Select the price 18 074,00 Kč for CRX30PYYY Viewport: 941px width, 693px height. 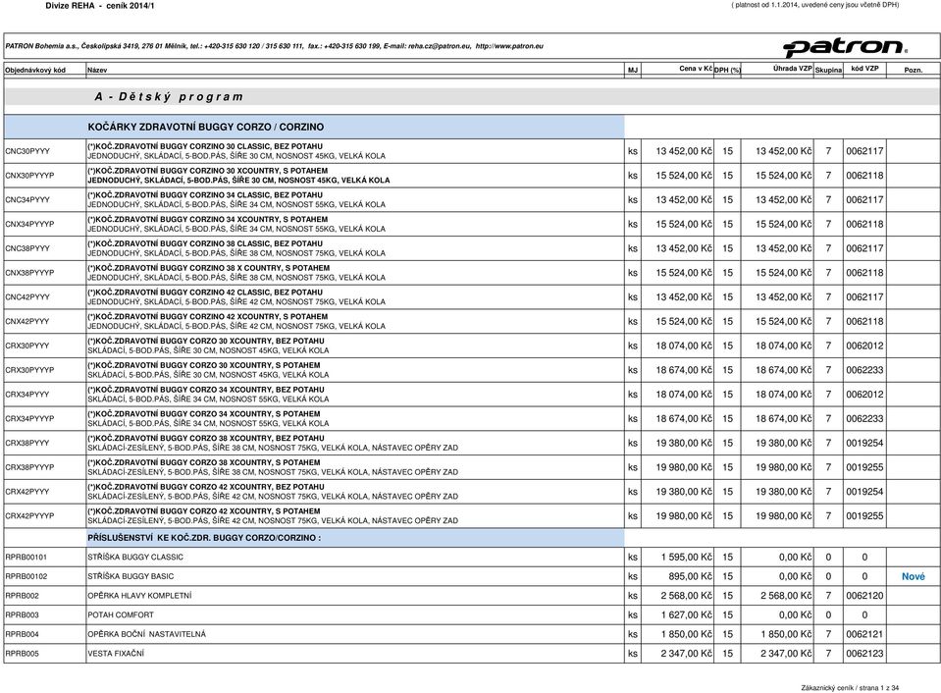click(684, 346)
